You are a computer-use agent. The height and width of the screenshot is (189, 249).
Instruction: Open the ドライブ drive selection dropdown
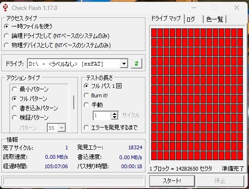click(x=124, y=64)
